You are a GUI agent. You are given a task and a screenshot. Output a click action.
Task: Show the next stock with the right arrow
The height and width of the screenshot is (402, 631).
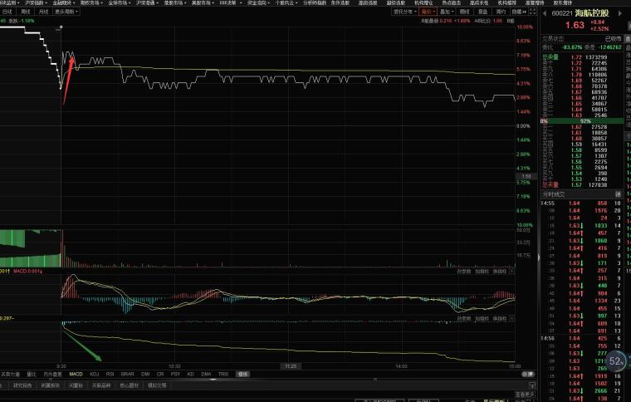pyautogui.click(x=620, y=13)
